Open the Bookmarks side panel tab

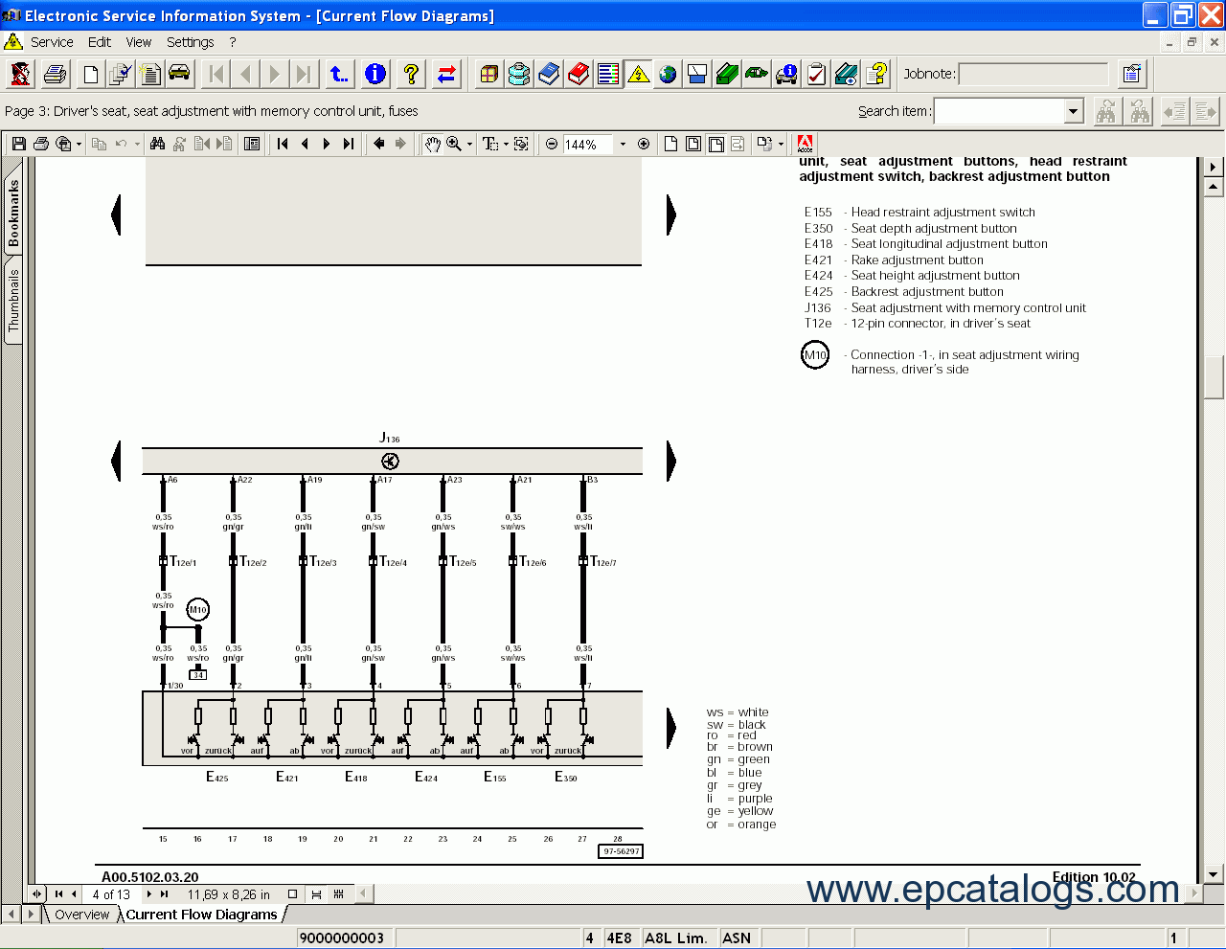(x=13, y=214)
